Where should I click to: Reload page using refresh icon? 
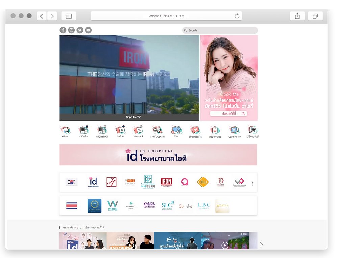click(237, 16)
